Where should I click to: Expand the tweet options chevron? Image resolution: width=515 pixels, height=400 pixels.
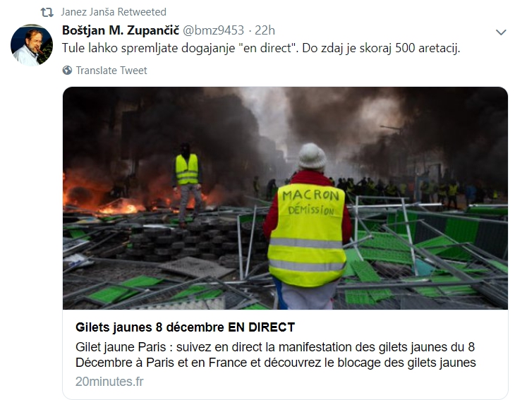[501, 32]
